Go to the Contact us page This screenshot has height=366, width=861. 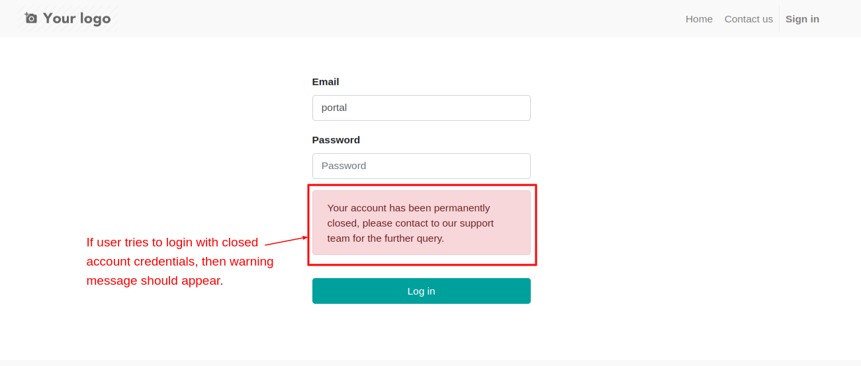[x=748, y=19]
